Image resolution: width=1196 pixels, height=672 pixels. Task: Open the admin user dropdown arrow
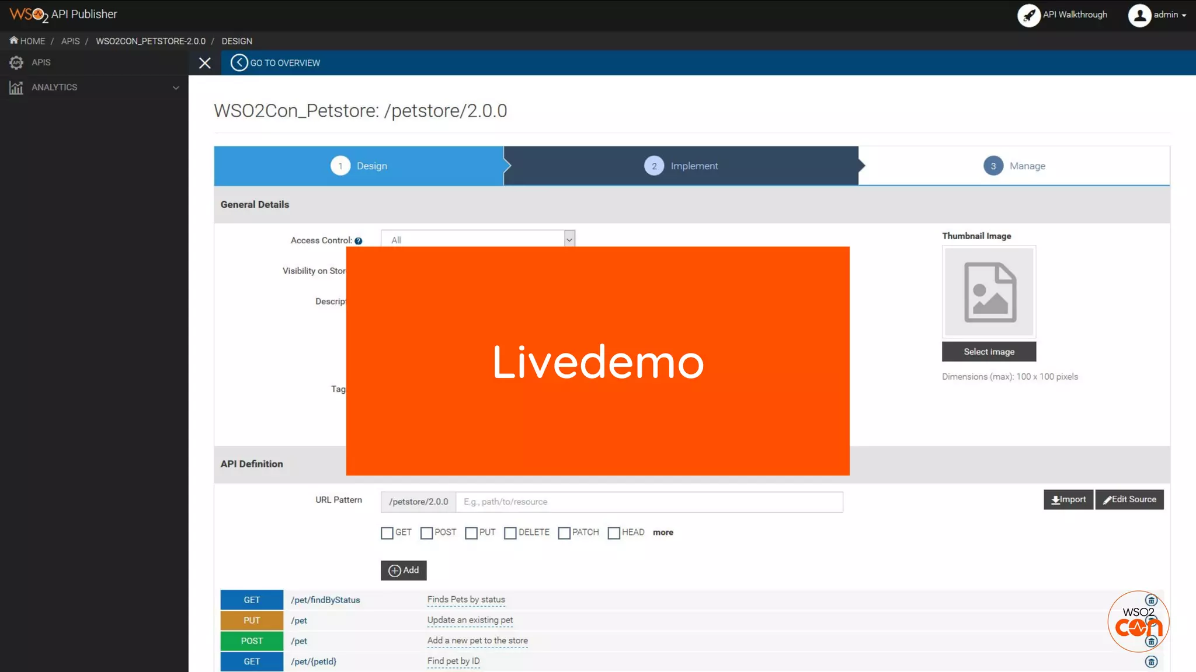click(1184, 16)
